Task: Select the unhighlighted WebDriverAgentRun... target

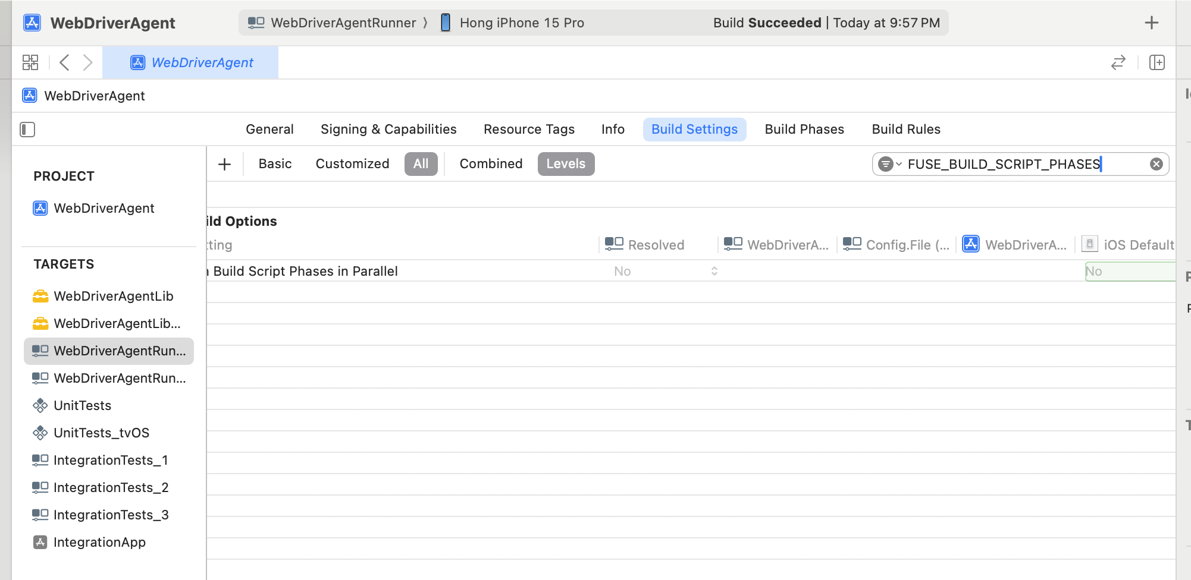Action: (109, 378)
